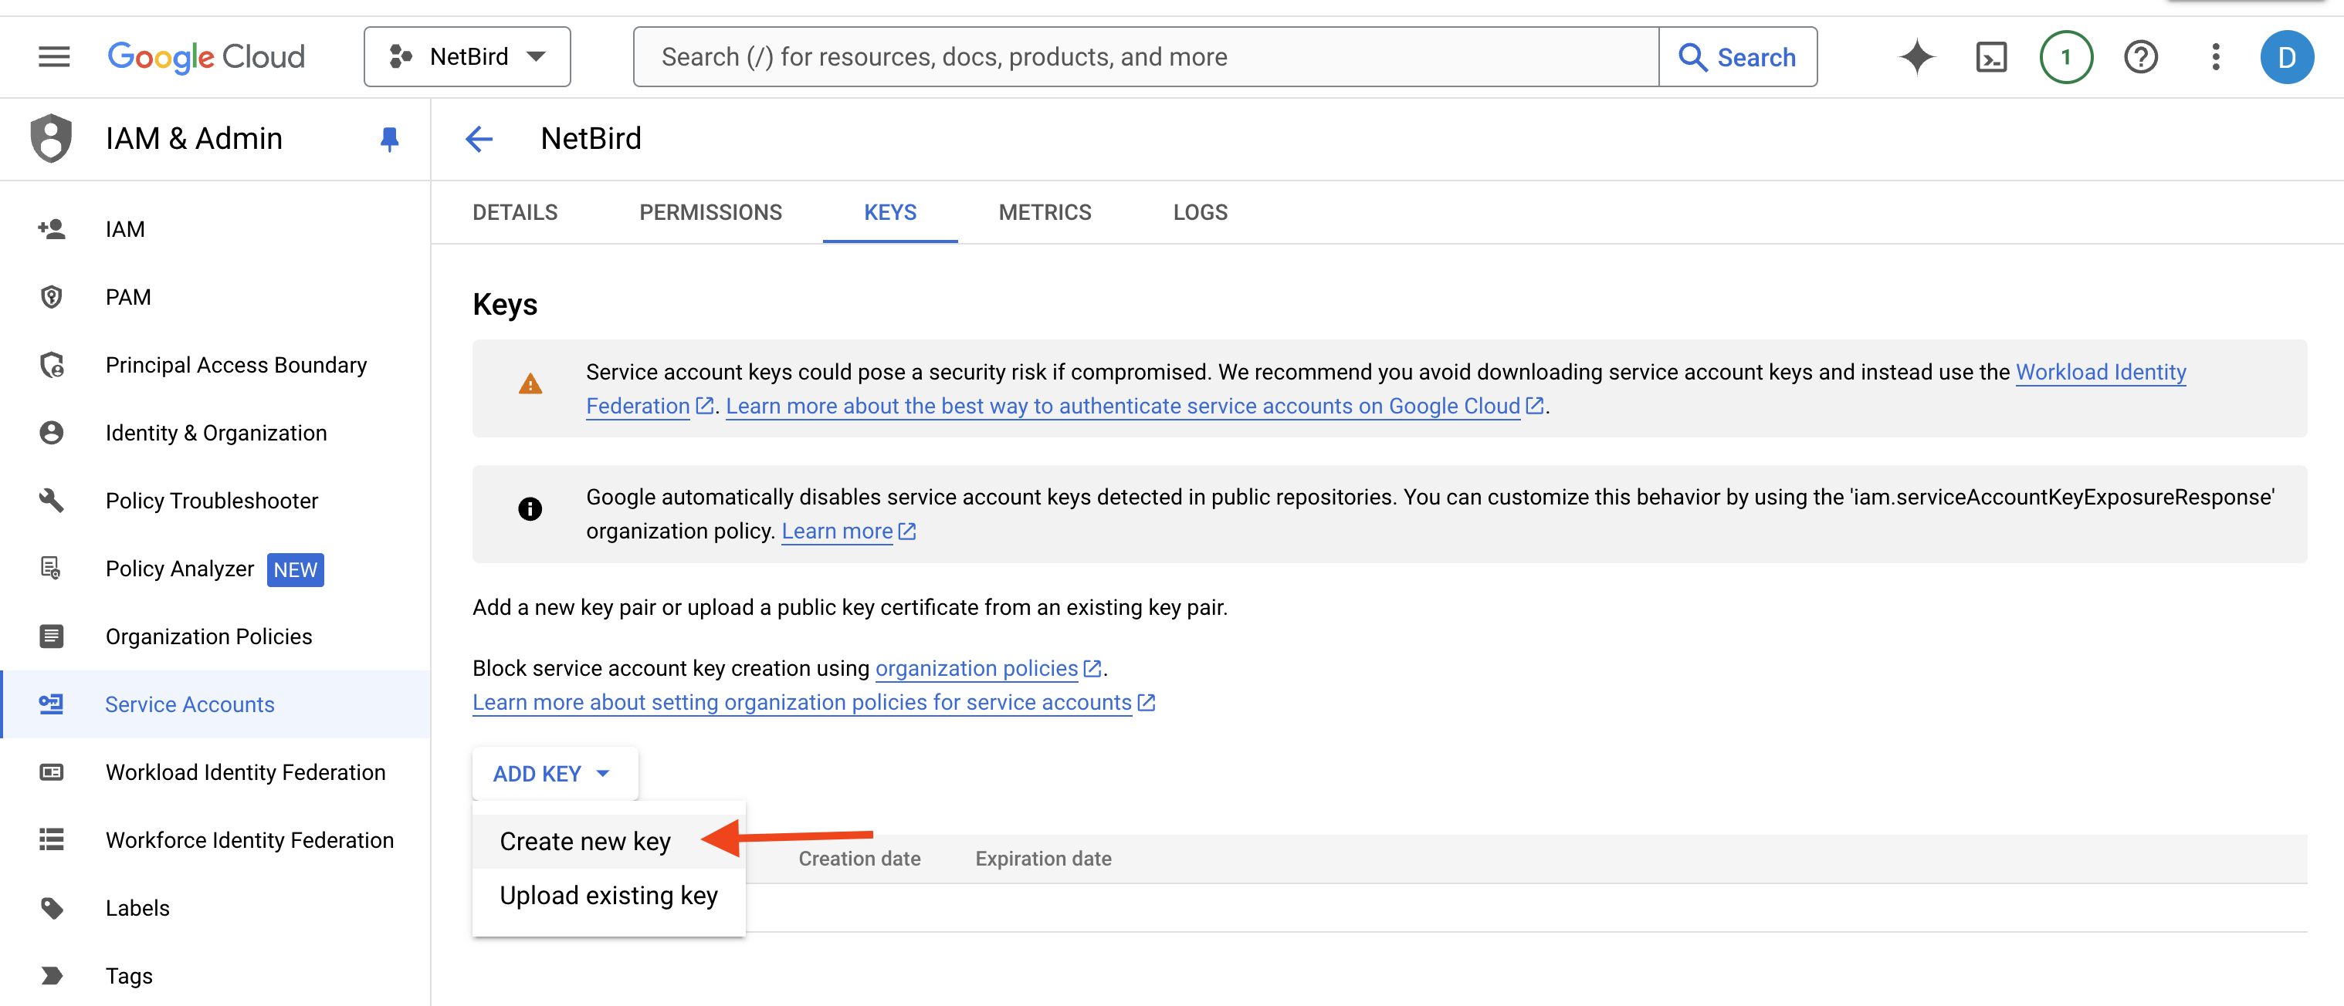This screenshot has height=1006, width=2344.
Task: Open the Gemini AI assistant
Action: coord(1916,56)
